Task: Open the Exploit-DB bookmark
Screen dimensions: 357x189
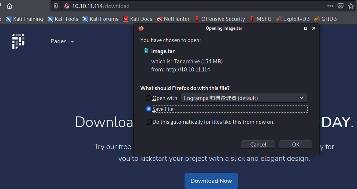Action: click(293, 19)
